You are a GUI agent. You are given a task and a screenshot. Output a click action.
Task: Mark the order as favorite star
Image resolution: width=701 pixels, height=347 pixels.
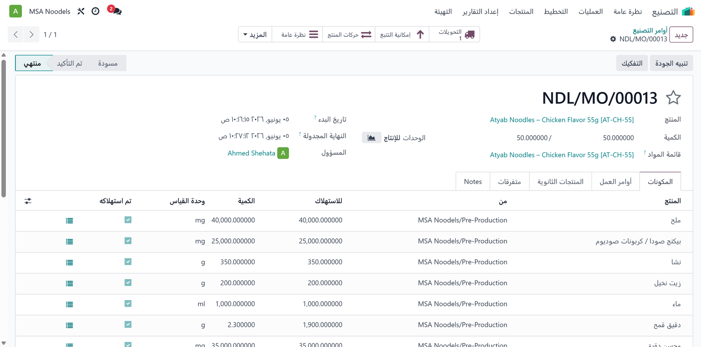pyautogui.click(x=673, y=97)
